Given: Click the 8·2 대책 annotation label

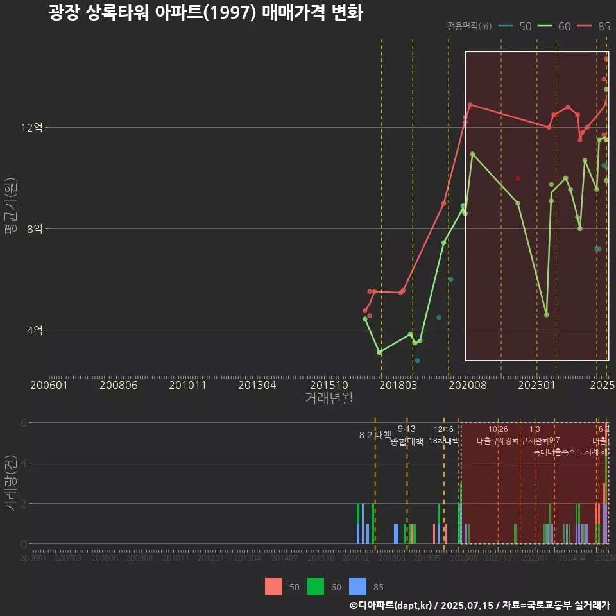Looking at the screenshot, I should [375, 435].
